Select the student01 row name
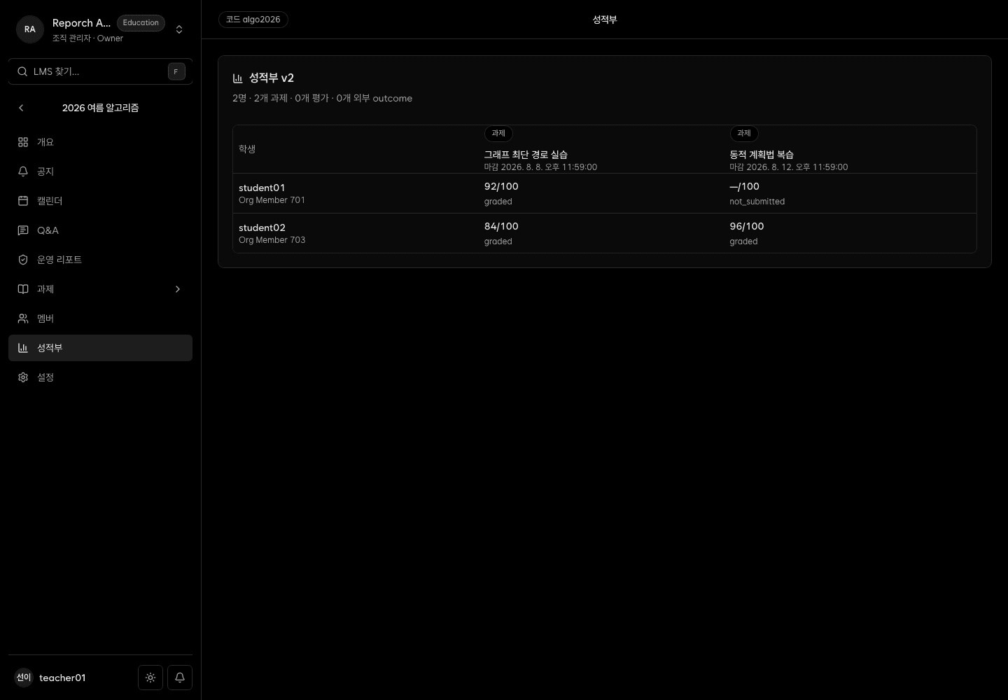 point(262,188)
